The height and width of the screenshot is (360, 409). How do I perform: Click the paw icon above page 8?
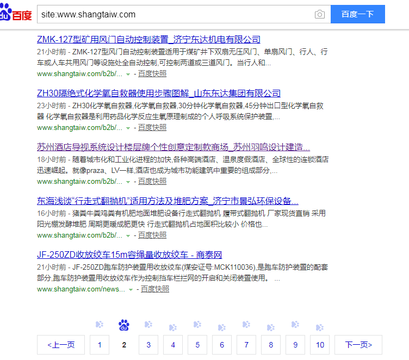point(271,327)
